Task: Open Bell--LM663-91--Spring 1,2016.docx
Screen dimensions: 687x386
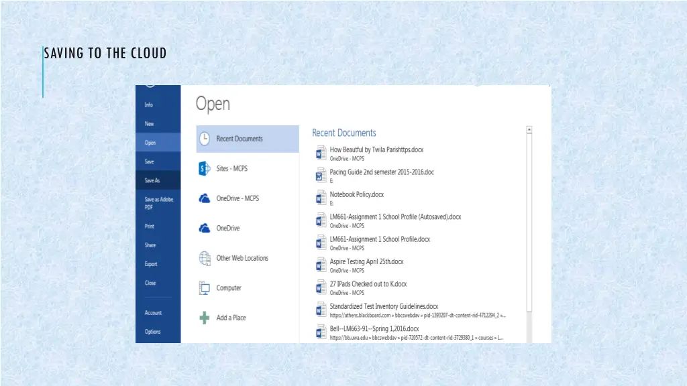Action: (x=374, y=328)
